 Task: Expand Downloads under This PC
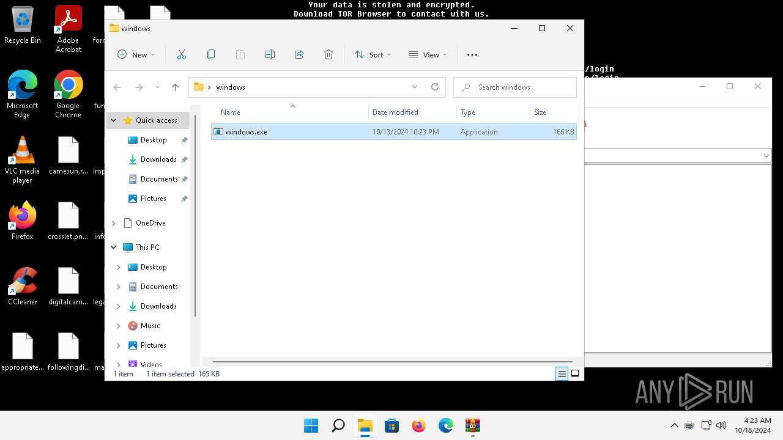coord(119,306)
